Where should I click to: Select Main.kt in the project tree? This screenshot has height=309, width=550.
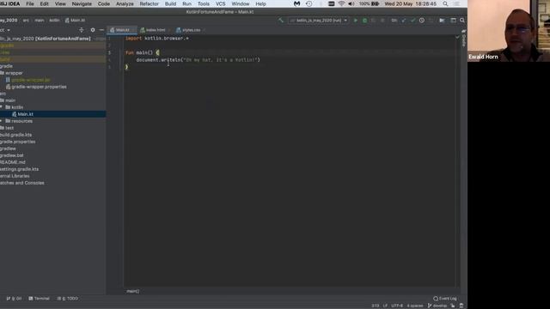(52, 114)
